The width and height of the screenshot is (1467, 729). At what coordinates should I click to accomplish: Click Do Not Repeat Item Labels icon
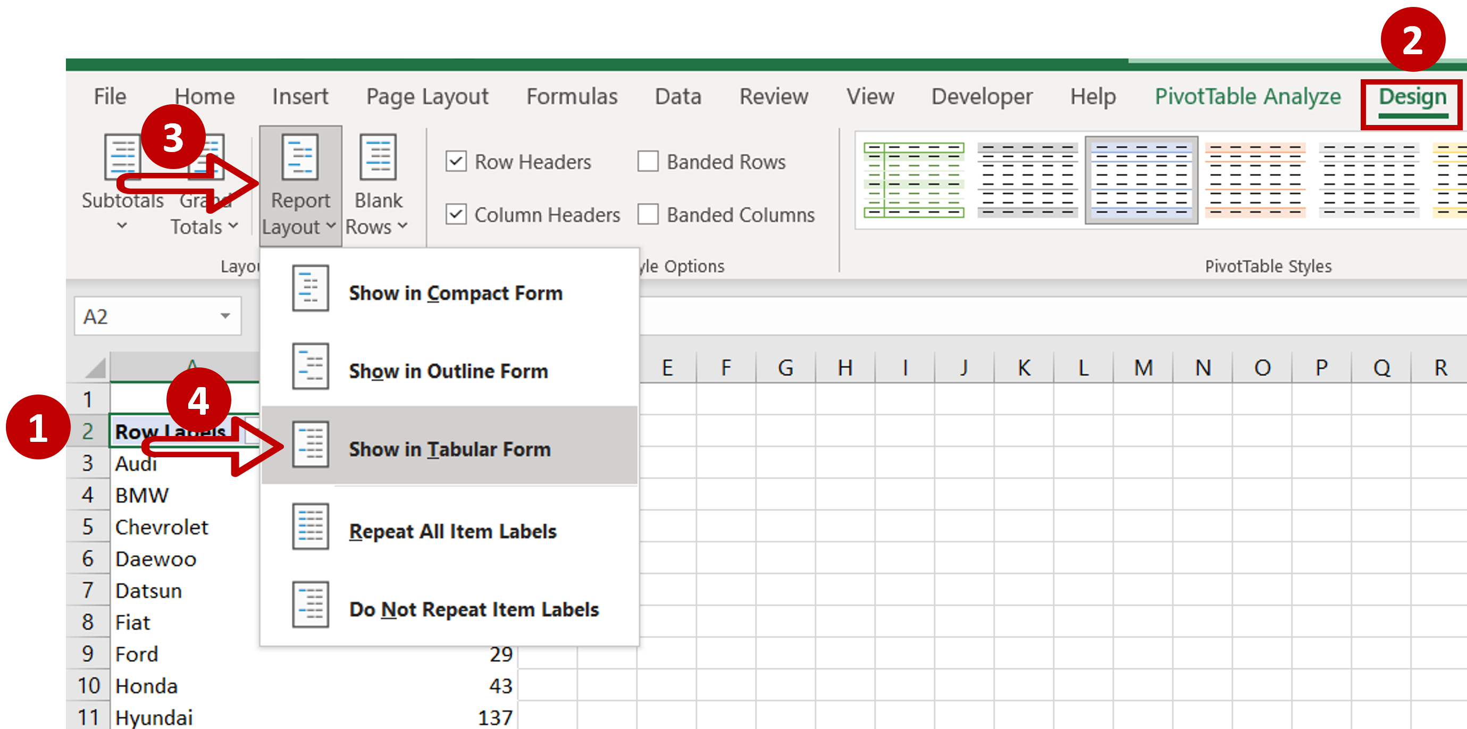(x=311, y=605)
